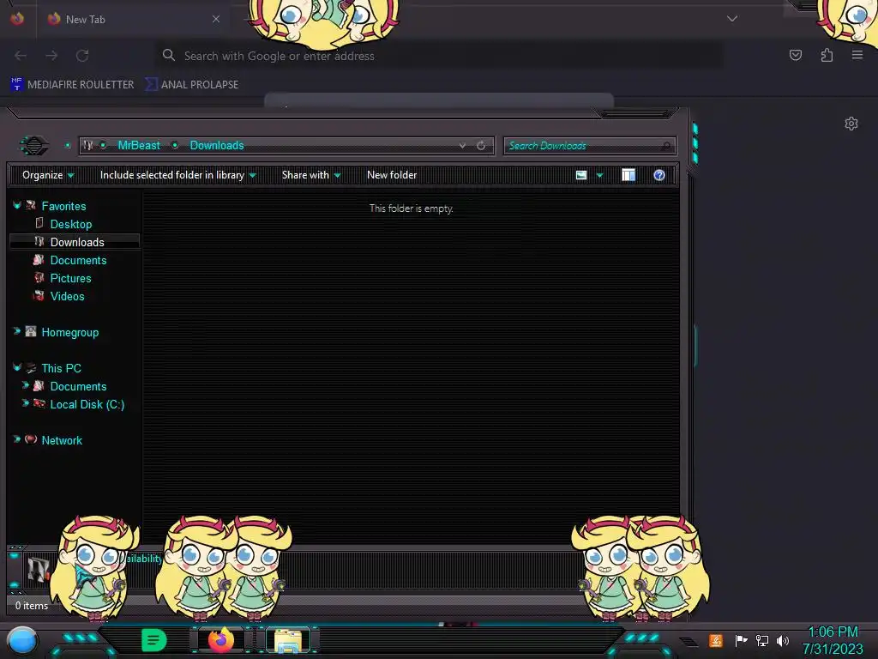Click the Firefox forward arrow
The height and width of the screenshot is (659, 878).
coord(51,56)
